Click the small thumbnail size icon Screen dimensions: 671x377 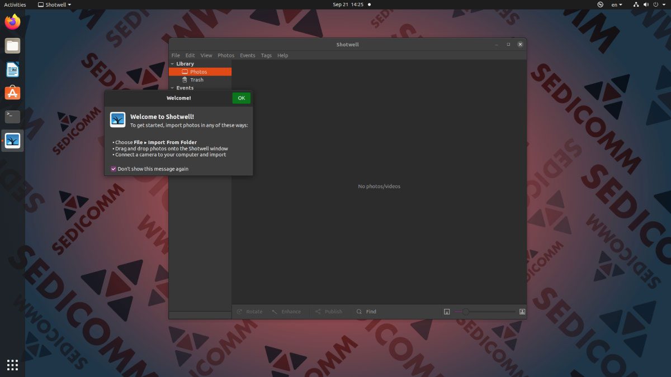coord(447,312)
